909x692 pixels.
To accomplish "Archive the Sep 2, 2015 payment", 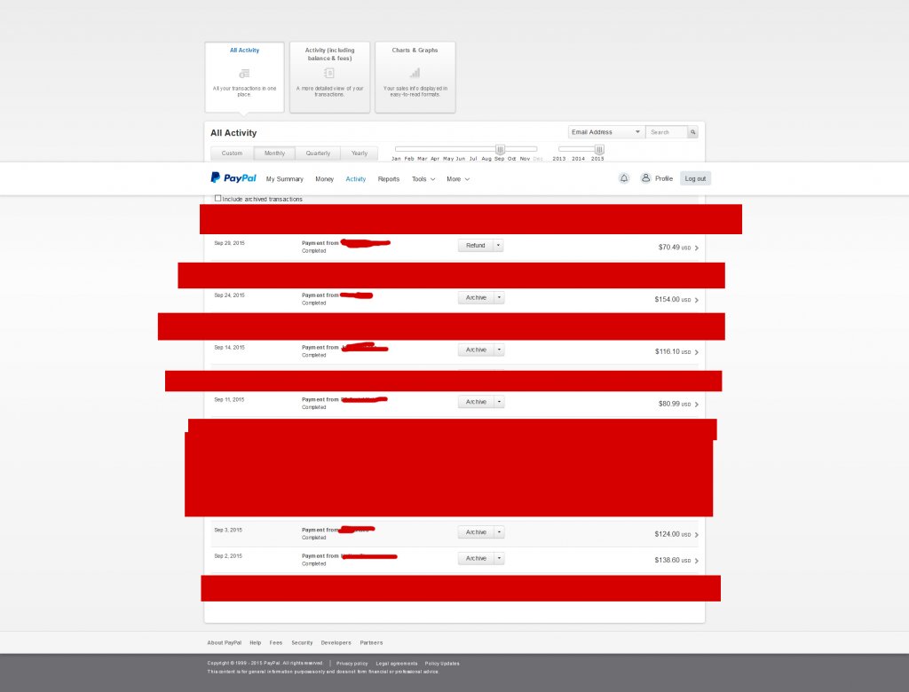I will pos(476,558).
